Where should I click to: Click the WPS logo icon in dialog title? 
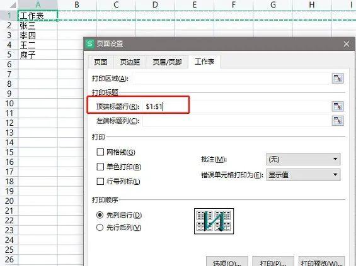(90, 43)
